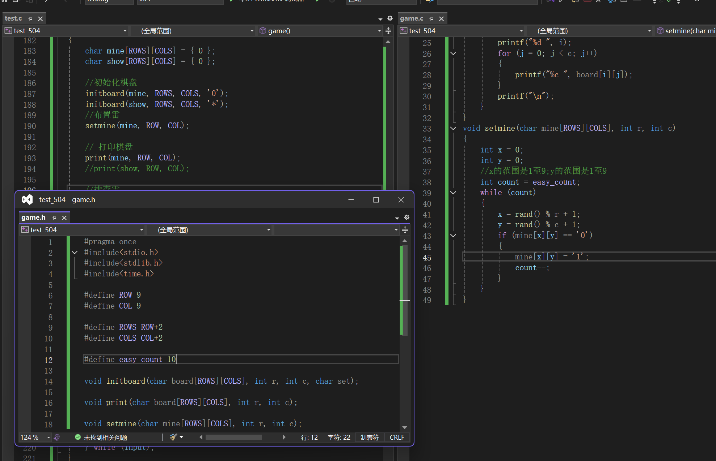Click the settings gear in the test.c tab bar
This screenshot has width=716, height=461.
[x=390, y=18]
